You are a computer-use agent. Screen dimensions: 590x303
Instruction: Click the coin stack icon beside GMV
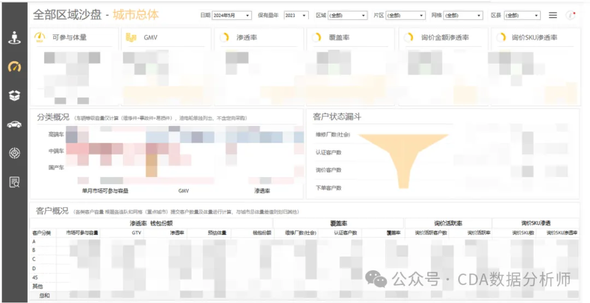pos(131,38)
